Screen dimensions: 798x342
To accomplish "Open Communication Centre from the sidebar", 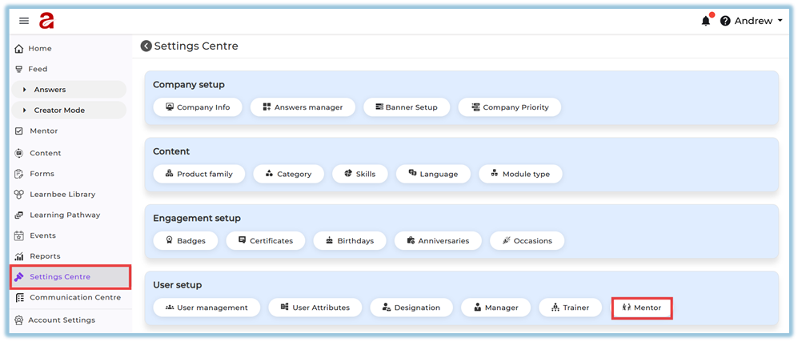I will (x=74, y=297).
